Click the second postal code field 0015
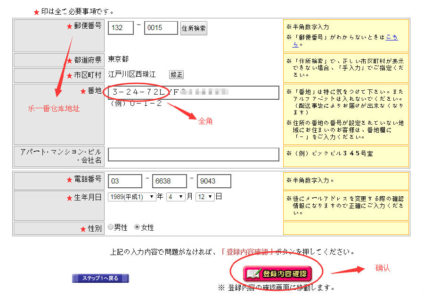This screenshot has width=424, height=296. 161,28
